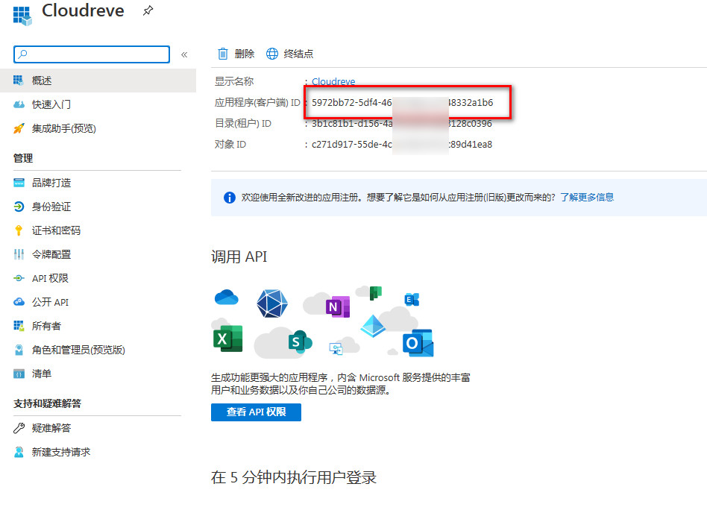Click the Exchange icon
707x519 pixels.
click(x=412, y=300)
